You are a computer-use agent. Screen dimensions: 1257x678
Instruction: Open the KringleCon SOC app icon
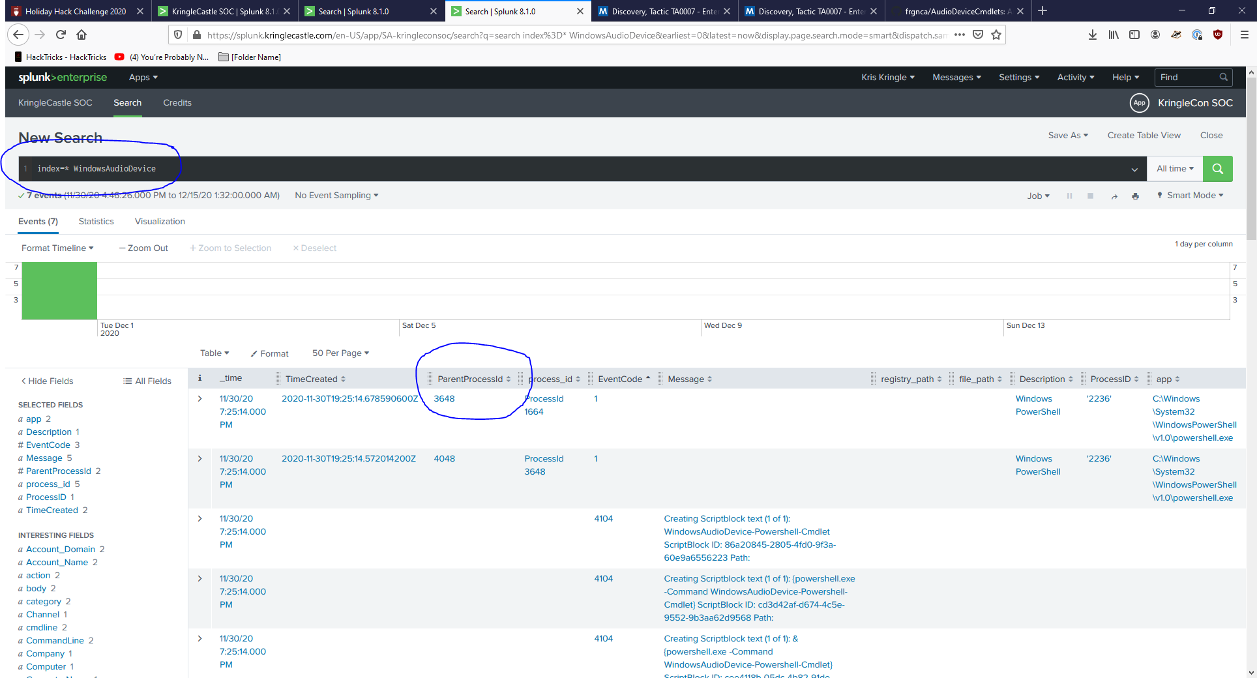click(x=1139, y=103)
